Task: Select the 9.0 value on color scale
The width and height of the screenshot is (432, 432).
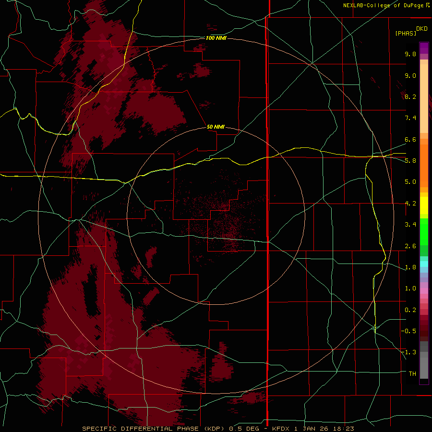Action: point(410,75)
